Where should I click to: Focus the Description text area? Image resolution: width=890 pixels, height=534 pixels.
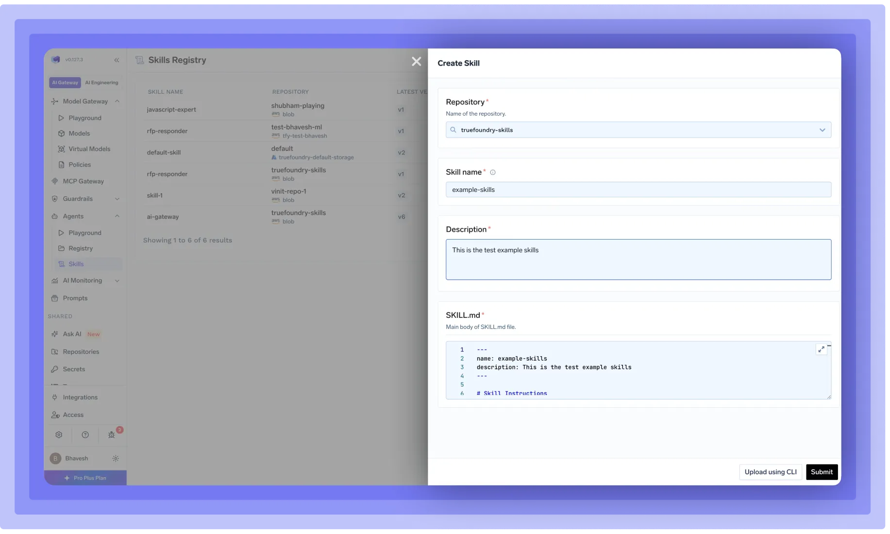(x=638, y=259)
